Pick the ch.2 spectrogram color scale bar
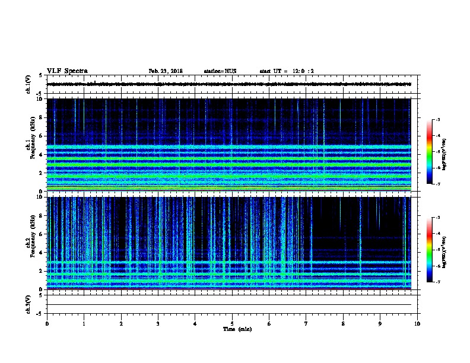Viewport: 470px width, 363px height. click(x=429, y=250)
